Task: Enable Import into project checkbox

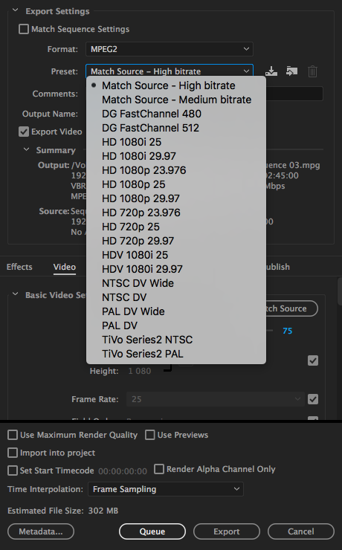Action: tap(13, 453)
